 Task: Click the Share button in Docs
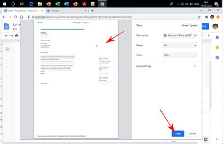point(205,26)
